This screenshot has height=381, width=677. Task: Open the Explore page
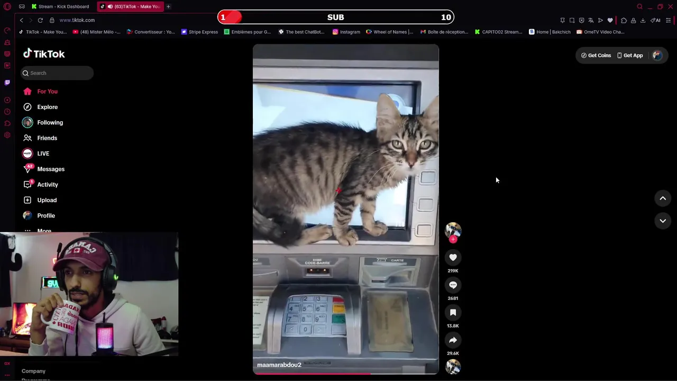40,107
